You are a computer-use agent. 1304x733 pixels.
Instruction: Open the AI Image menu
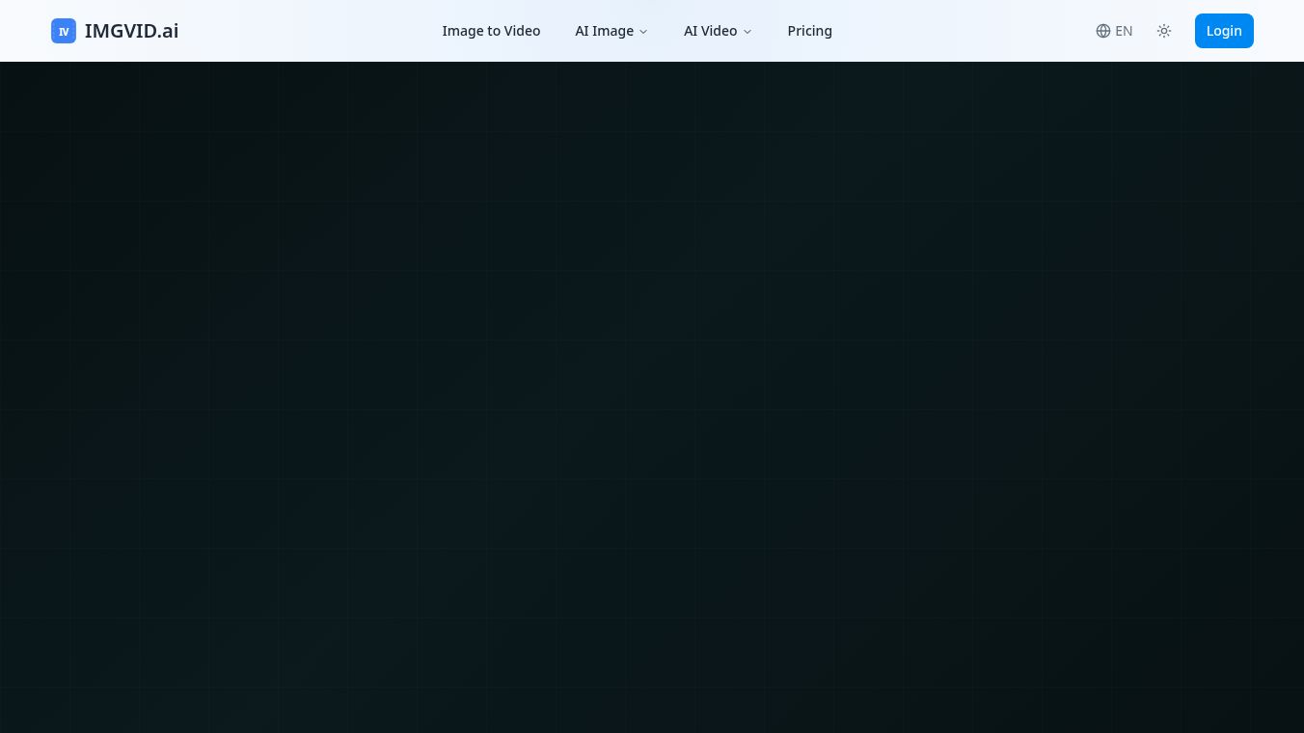click(x=611, y=31)
